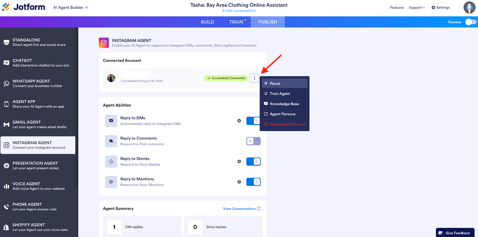The width and height of the screenshot is (478, 237).
Task: Choose Knowledge Base in the menu
Action: tap(285, 104)
